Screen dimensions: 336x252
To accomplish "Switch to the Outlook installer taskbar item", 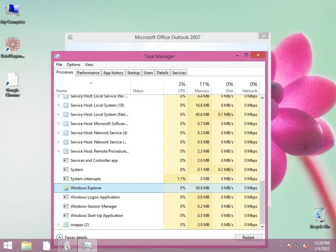I will (67, 245).
